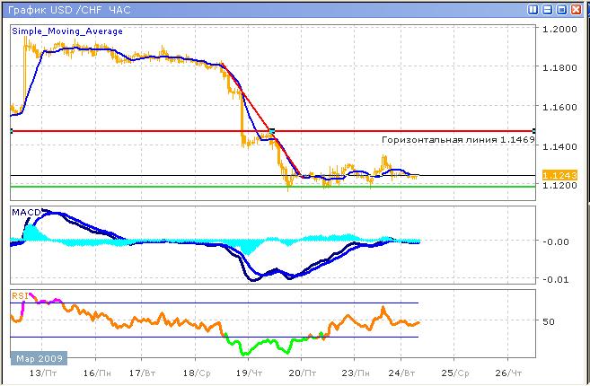This screenshot has width=590, height=386.
Task: Click the 17/Вт date axis label
Action: coord(142,373)
